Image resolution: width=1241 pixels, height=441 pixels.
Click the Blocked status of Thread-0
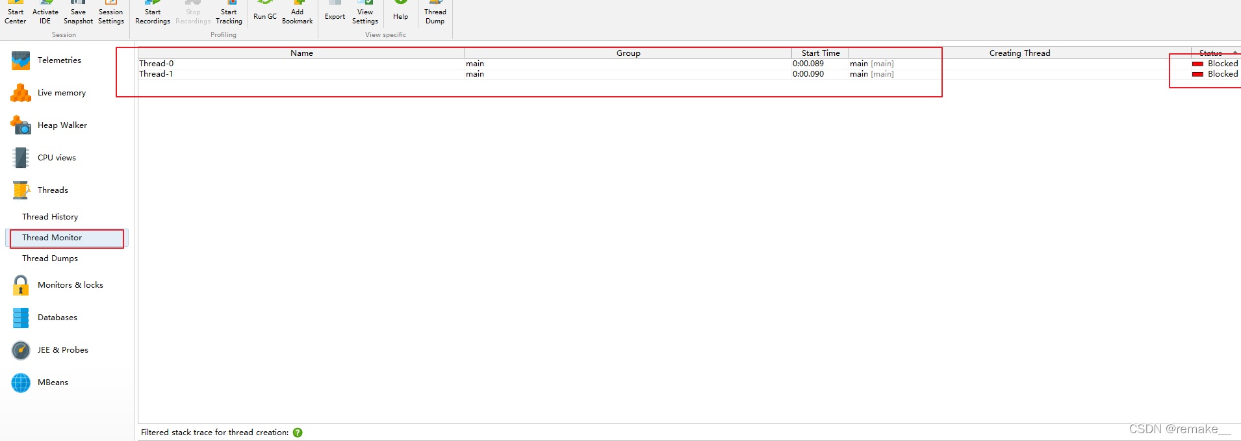click(1216, 64)
